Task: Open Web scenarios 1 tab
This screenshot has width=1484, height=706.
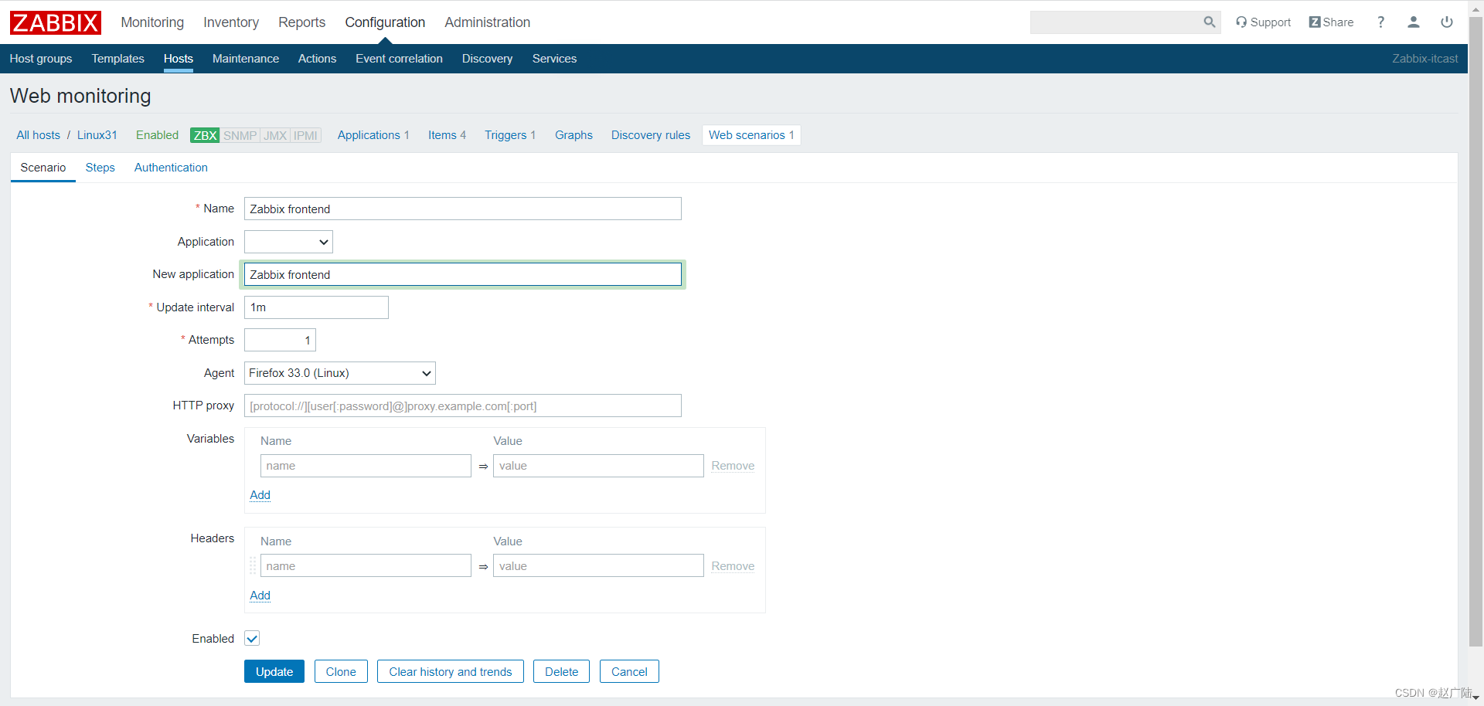Action: click(751, 135)
